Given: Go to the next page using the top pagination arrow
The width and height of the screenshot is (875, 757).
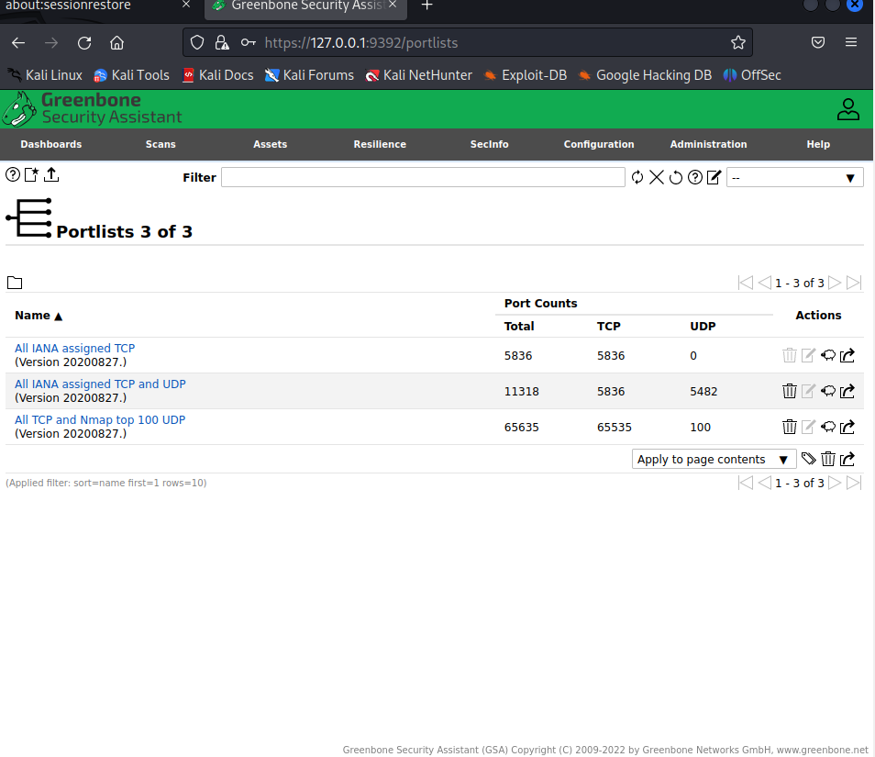Looking at the screenshot, I should 835,283.
